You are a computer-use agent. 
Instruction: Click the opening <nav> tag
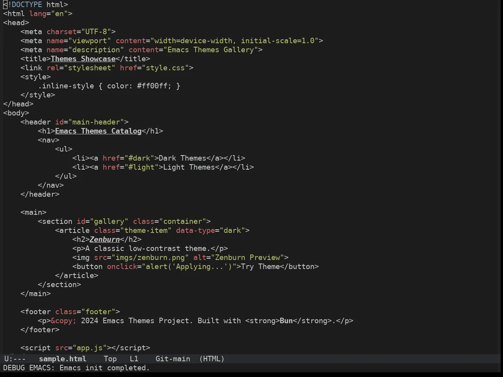(49, 140)
